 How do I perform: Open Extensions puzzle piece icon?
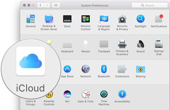pos(122,69)
